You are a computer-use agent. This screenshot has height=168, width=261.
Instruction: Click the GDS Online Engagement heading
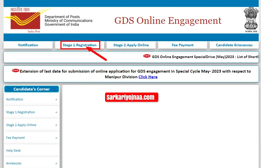pos(168,20)
